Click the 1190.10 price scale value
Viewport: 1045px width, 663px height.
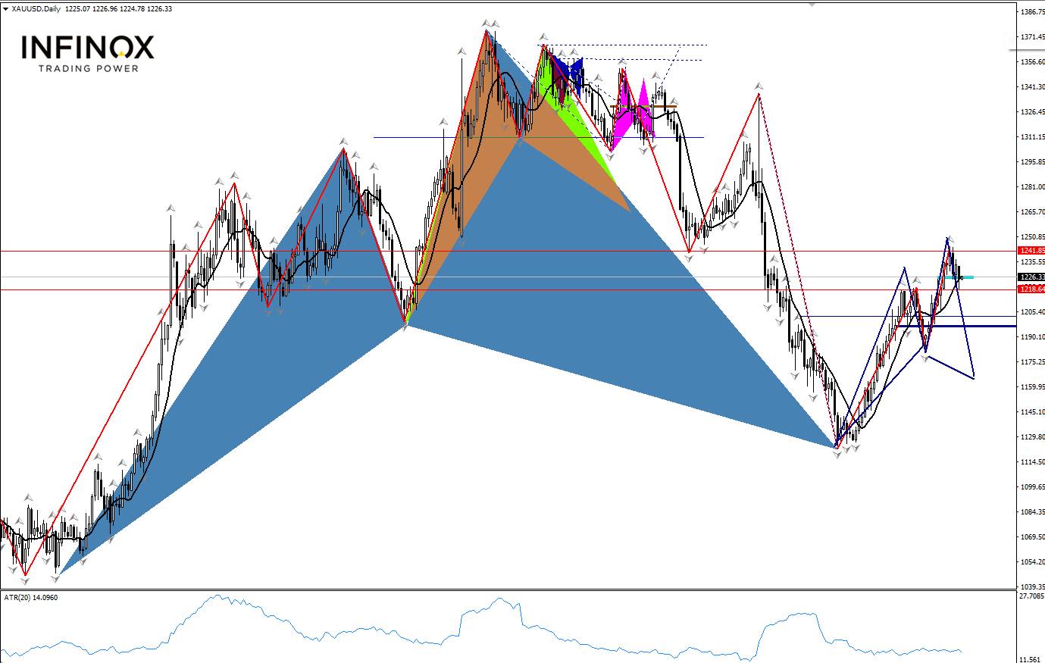[x=1032, y=337]
